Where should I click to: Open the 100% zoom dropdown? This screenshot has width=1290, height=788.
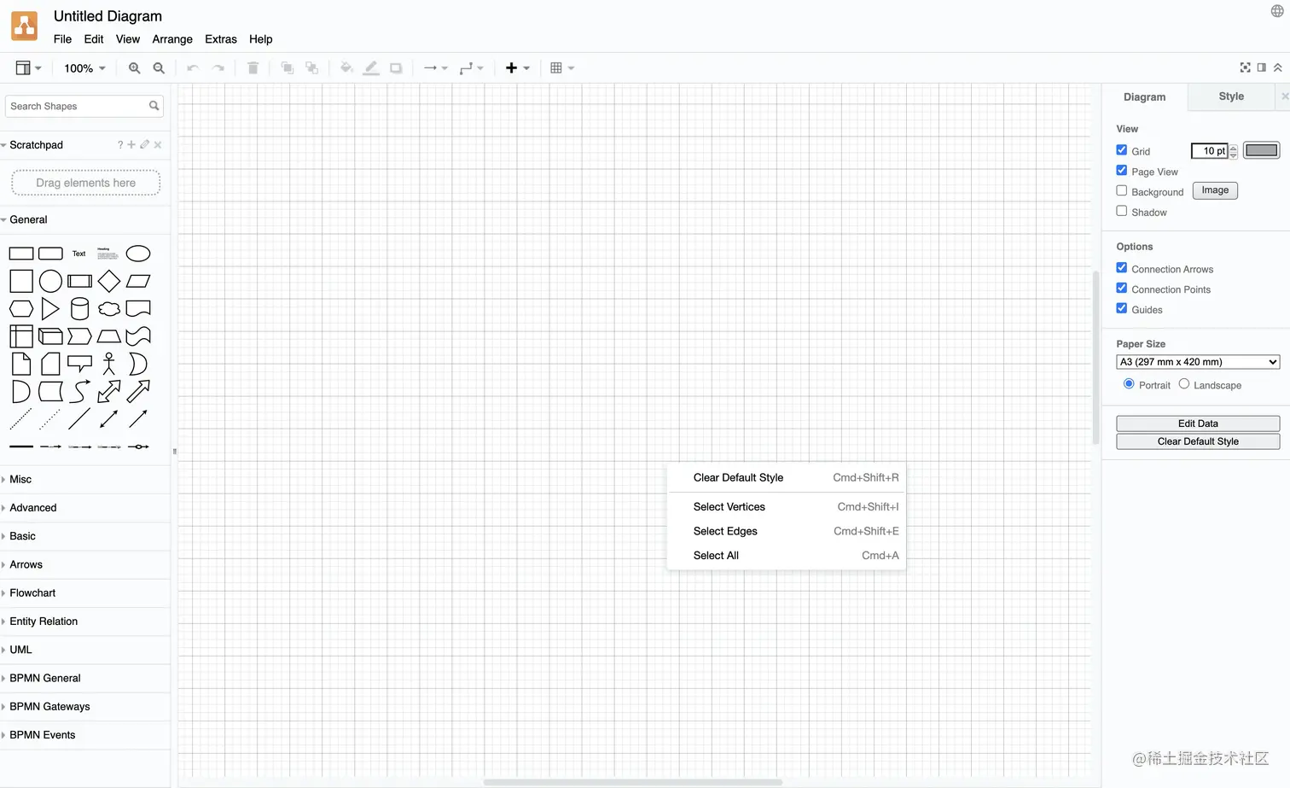(84, 68)
